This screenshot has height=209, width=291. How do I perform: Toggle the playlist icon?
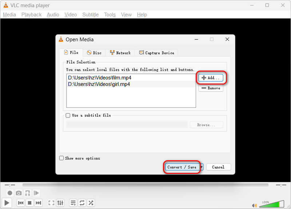pos(73,203)
